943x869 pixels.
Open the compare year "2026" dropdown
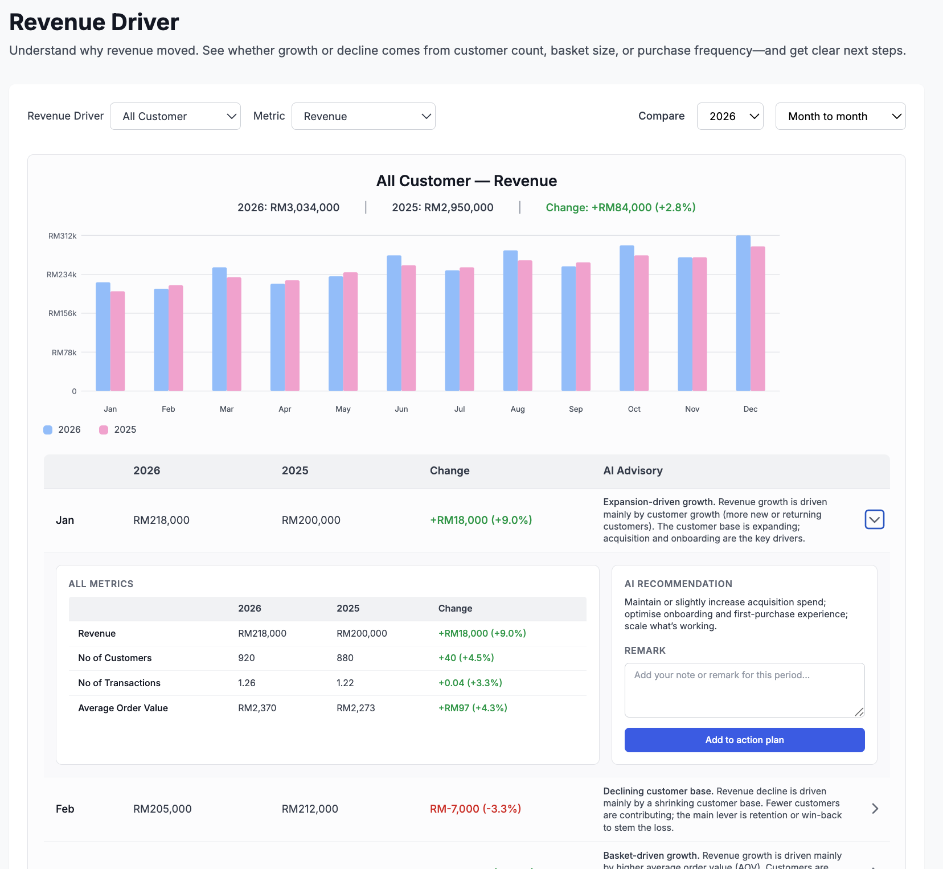730,116
